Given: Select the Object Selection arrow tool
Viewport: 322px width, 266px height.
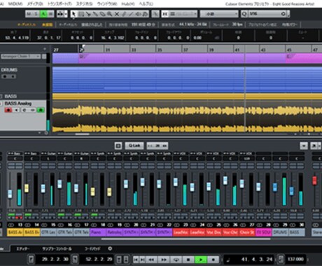Looking at the screenshot, I should coord(73,14).
